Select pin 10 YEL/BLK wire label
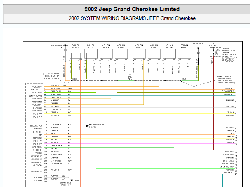This screenshot has width=250, height=187. click(54, 112)
